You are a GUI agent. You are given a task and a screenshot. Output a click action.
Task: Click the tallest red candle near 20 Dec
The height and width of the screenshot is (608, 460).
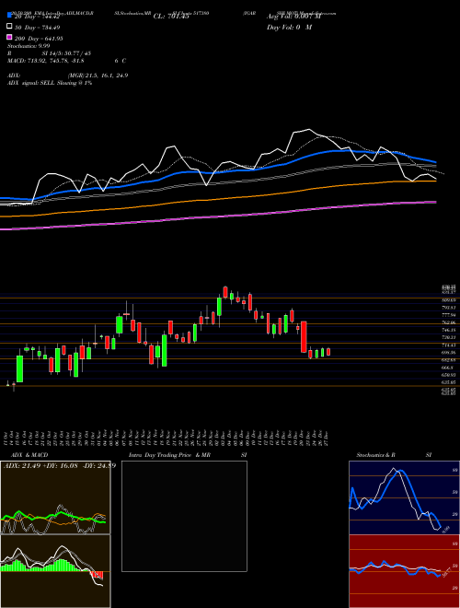(304, 336)
